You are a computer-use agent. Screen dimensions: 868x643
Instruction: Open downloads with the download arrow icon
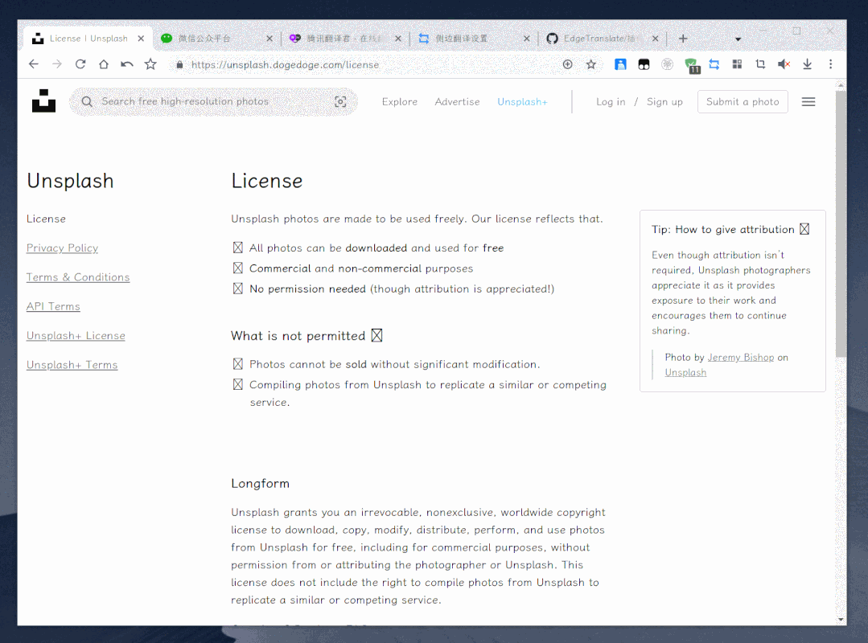click(807, 64)
